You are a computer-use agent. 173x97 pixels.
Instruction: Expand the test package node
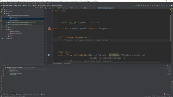click(x=6, y=24)
